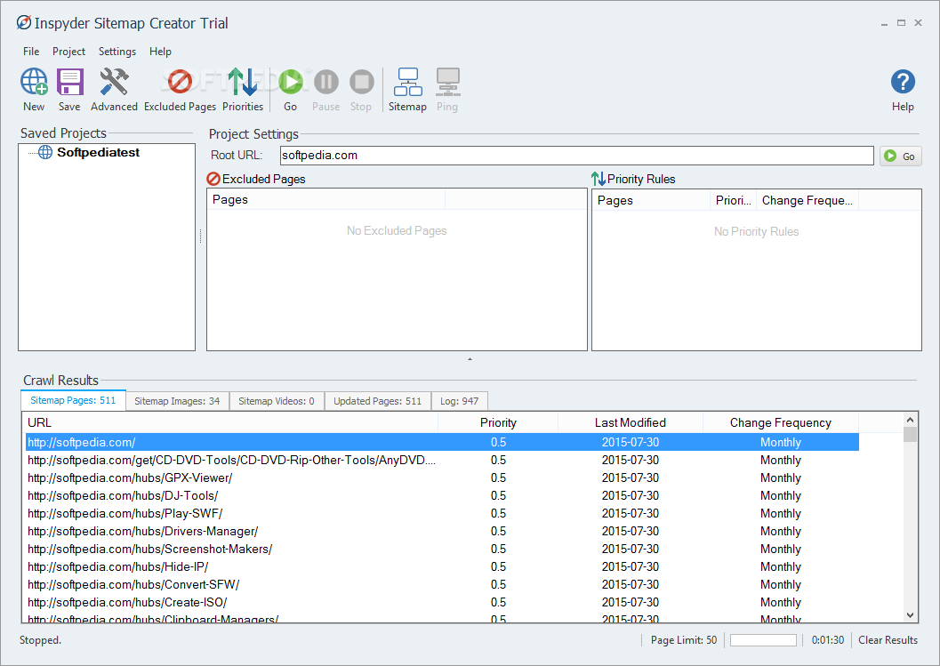Switch to Sitemap Images tab
The width and height of the screenshot is (940, 666).
pyautogui.click(x=178, y=401)
